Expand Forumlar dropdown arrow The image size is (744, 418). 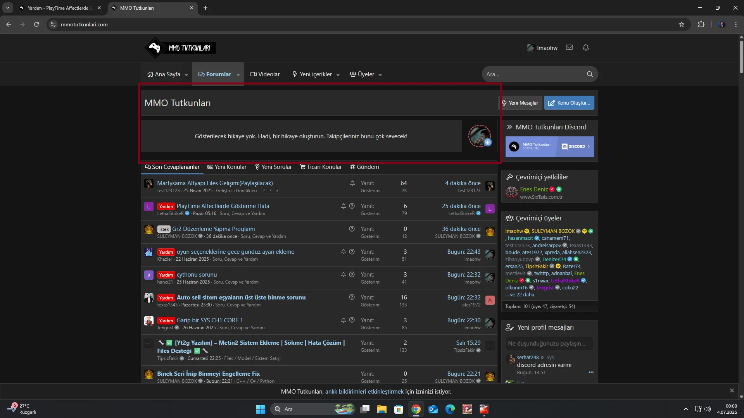pyautogui.click(x=238, y=75)
